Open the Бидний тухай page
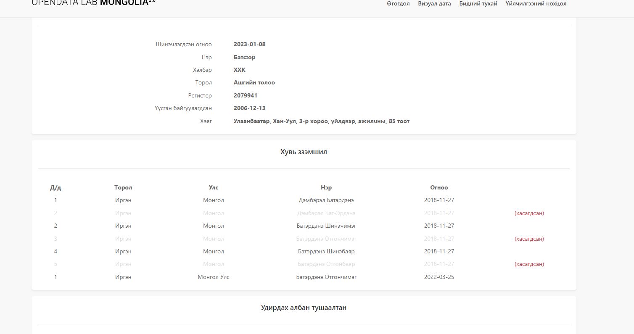The height and width of the screenshot is (334, 634). 478,4
